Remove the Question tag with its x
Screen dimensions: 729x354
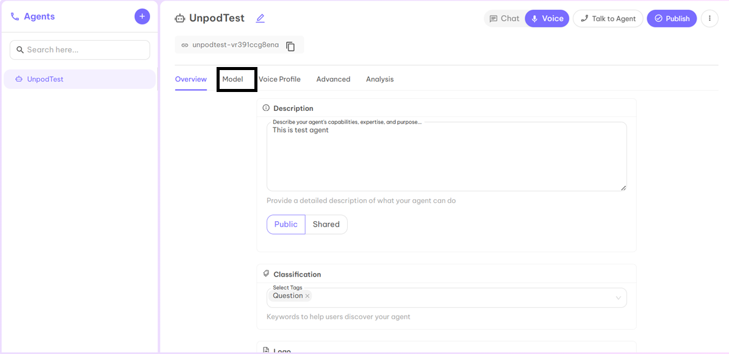[x=307, y=296]
